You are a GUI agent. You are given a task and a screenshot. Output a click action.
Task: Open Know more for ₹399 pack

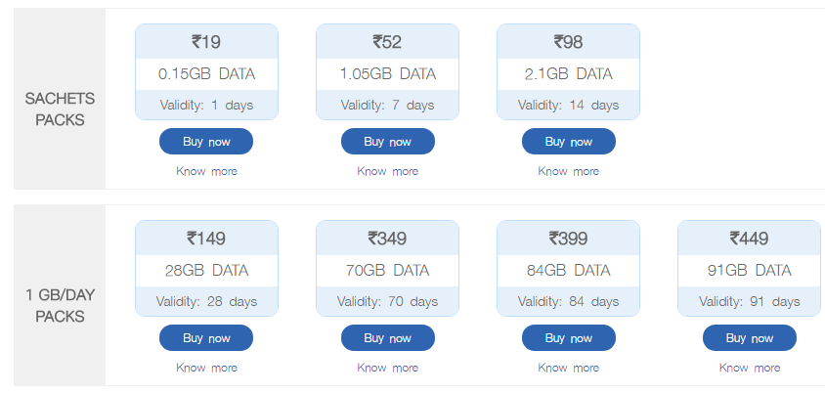tap(569, 368)
